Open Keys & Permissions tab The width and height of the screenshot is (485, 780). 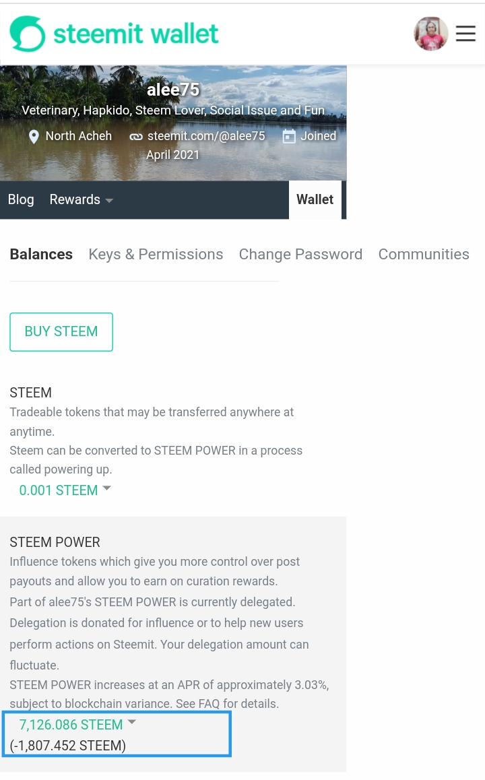coord(156,254)
